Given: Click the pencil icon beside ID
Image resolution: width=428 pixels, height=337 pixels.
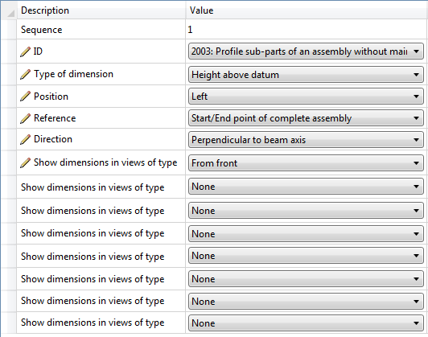Looking at the screenshot, I should (x=25, y=51).
